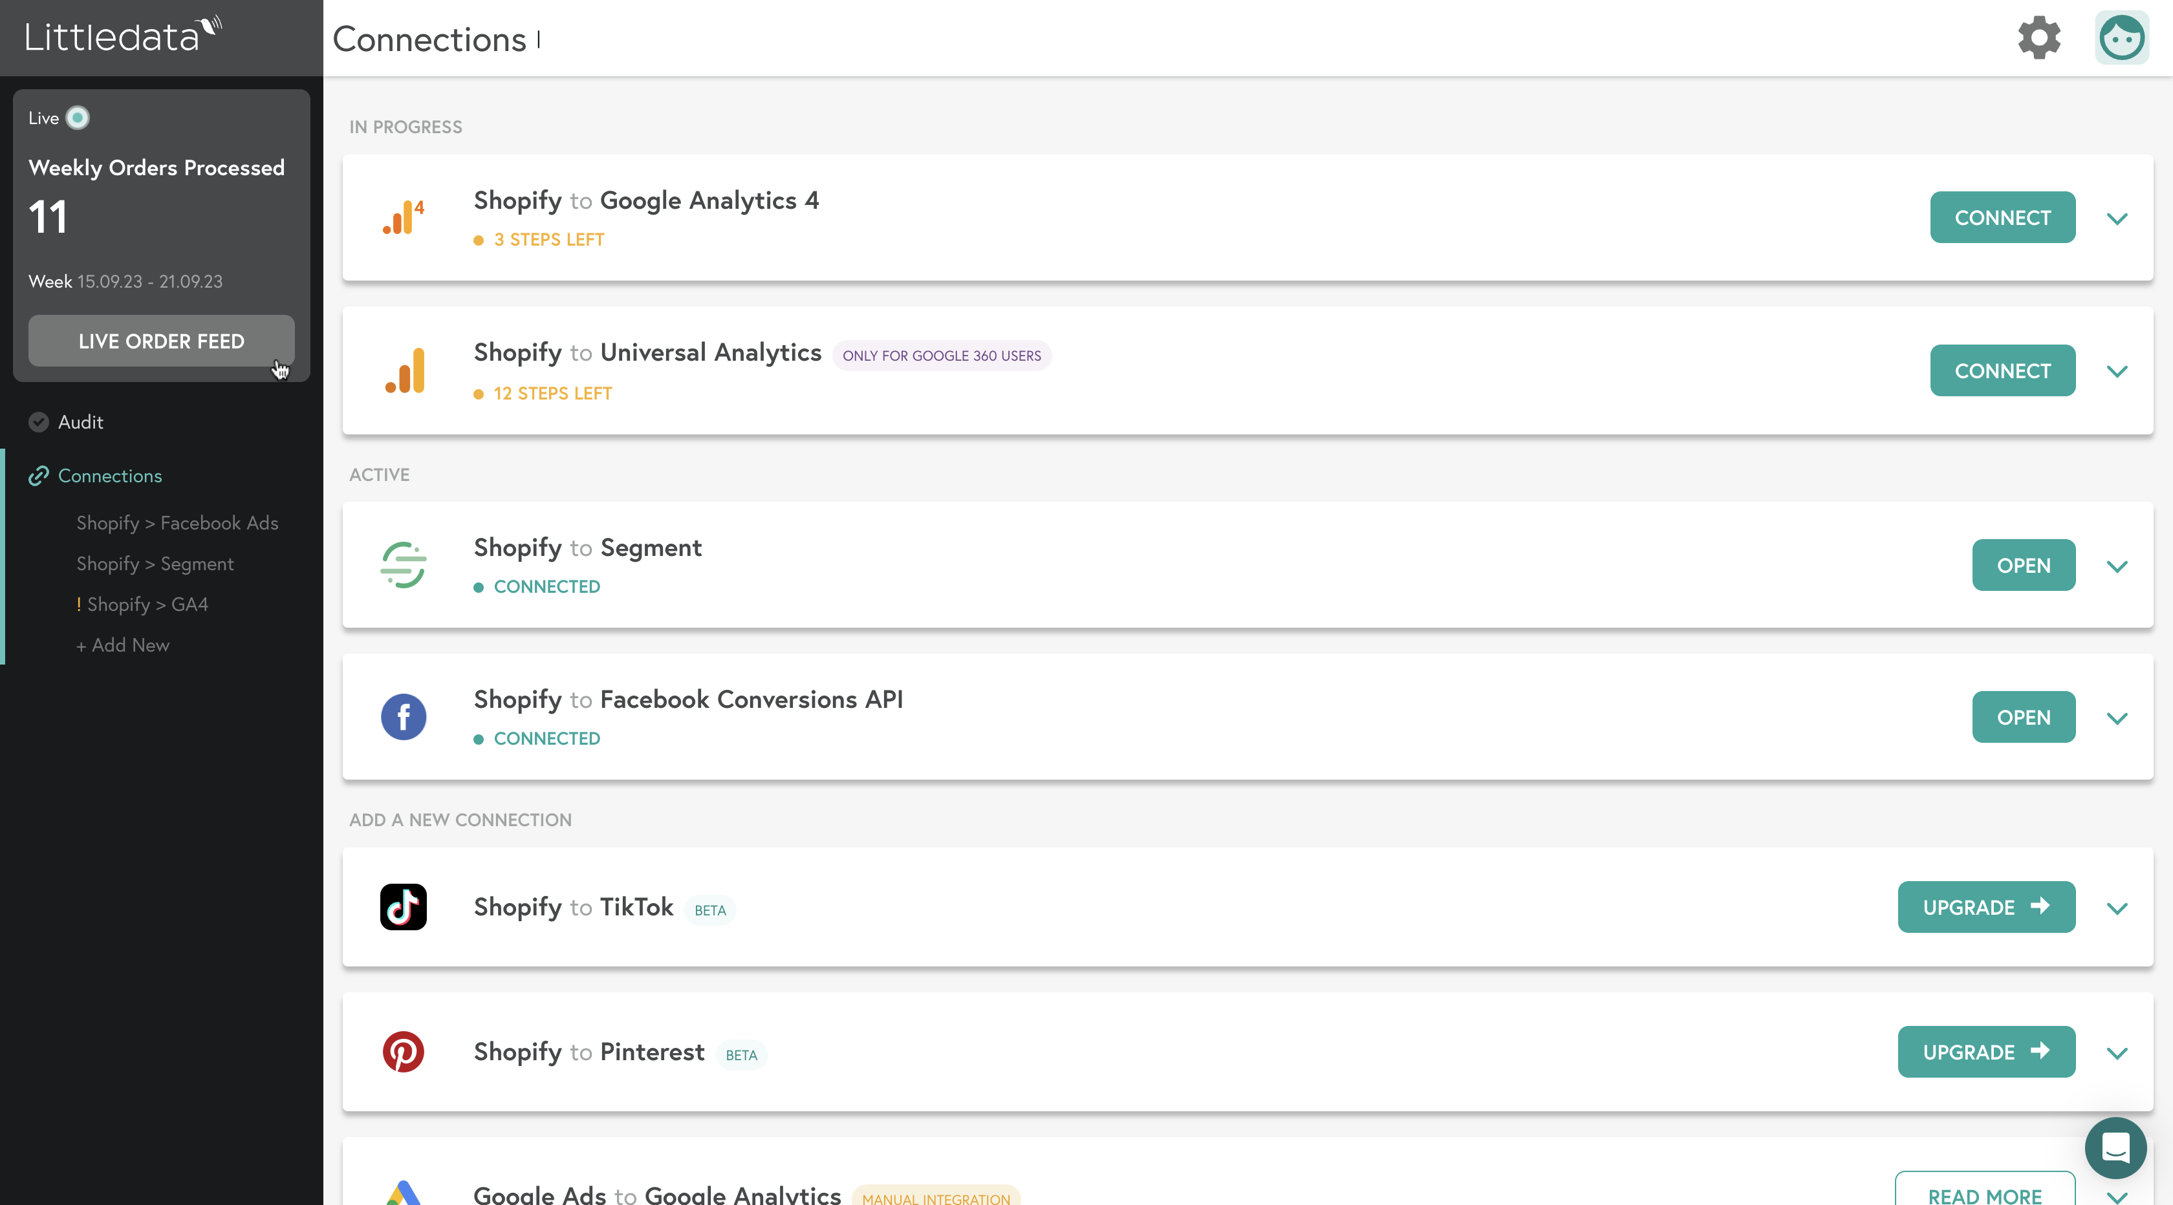Viewport: 2173px width, 1205px height.
Task: Click the 3 STEPS LEFT status
Action: coord(549,239)
